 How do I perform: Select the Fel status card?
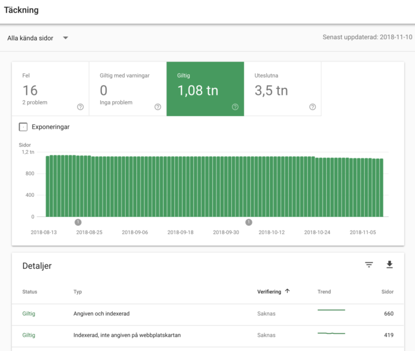(50, 89)
